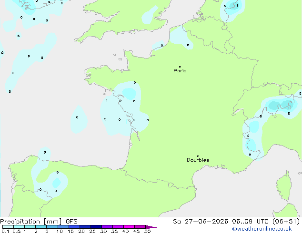Image resolution: width=302 pixels, height=233 pixels.
Task: Click the '50' legend scale label
Action: coord(148,231)
